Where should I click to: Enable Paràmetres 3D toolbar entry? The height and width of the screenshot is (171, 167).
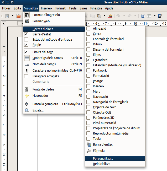[115, 118]
